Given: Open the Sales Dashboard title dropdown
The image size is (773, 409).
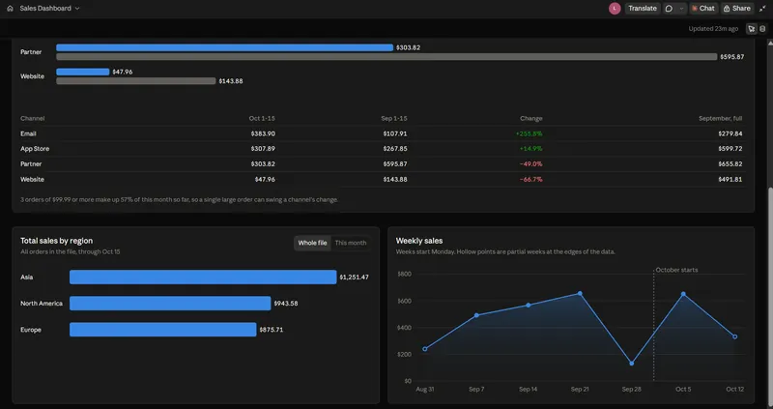Looking at the screenshot, I should click(49, 9).
